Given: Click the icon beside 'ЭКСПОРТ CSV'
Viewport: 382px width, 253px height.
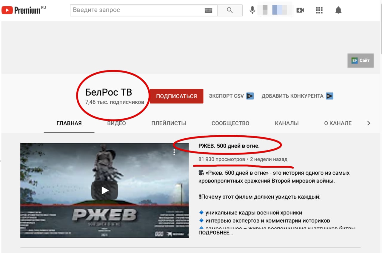Looking at the screenshot, I should tap(250, 96).
